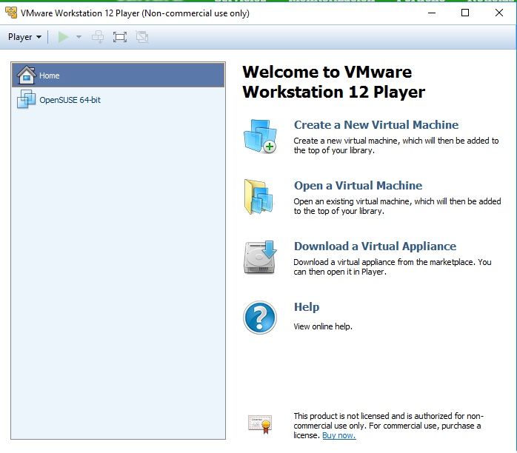The image size is (517, 453).
Task: Click the Unity mode toolbar icon
Action: tap(142, 37)
